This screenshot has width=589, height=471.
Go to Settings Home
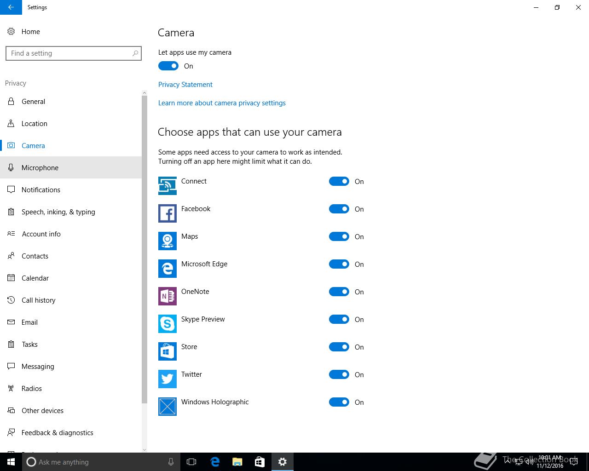tap(71, 31)
